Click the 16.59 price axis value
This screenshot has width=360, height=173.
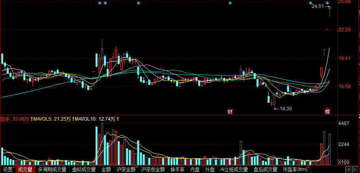pyautogui.click(x=345, y=86)
